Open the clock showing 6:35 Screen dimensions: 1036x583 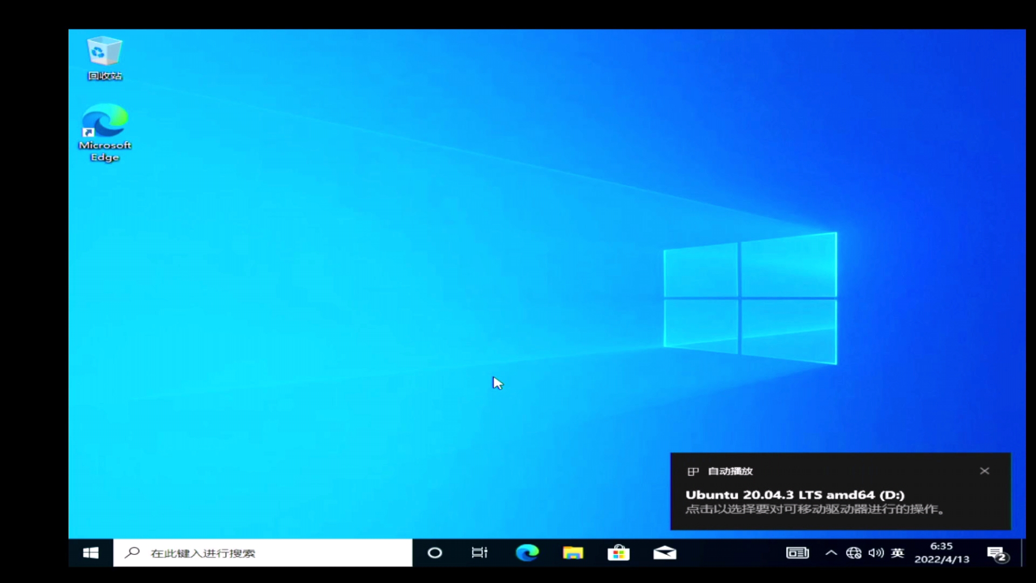[x=942, y=553]
